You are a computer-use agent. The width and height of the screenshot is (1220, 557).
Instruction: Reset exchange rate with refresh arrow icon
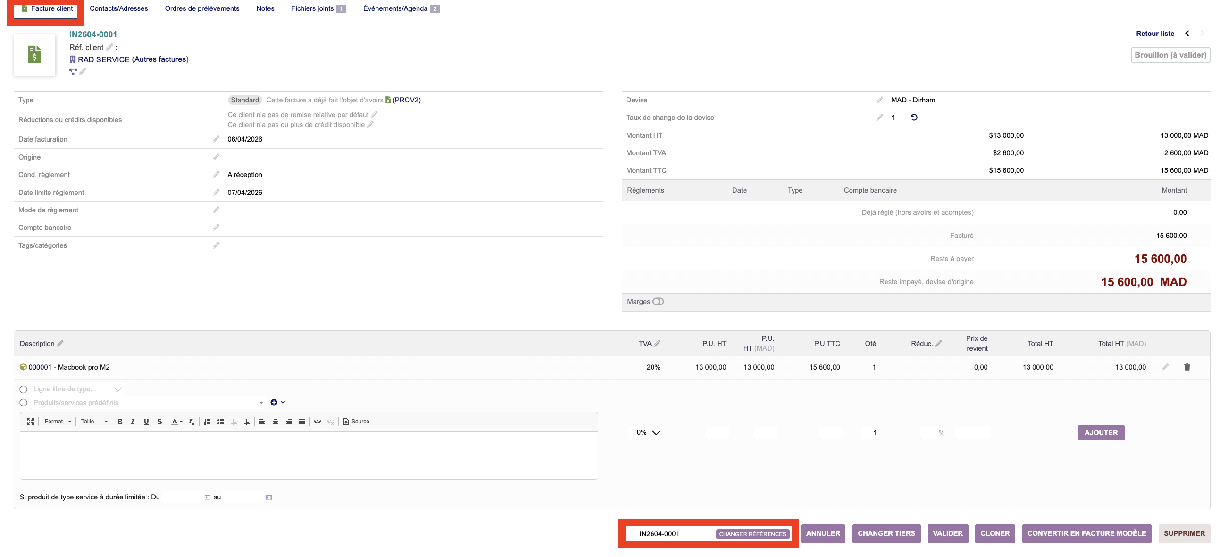913,117
